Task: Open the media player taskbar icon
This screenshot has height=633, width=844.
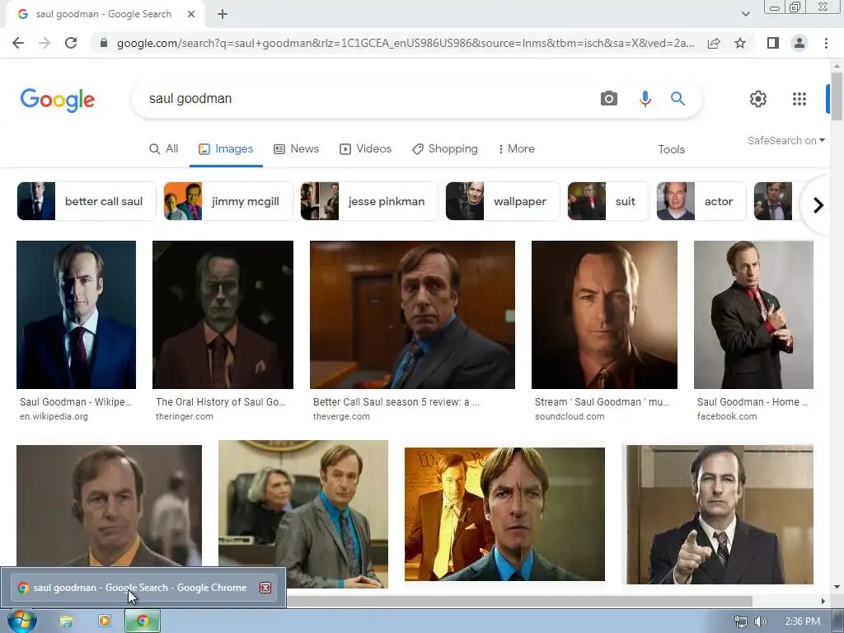Action: pyautogui.click(x=105, y=621)
